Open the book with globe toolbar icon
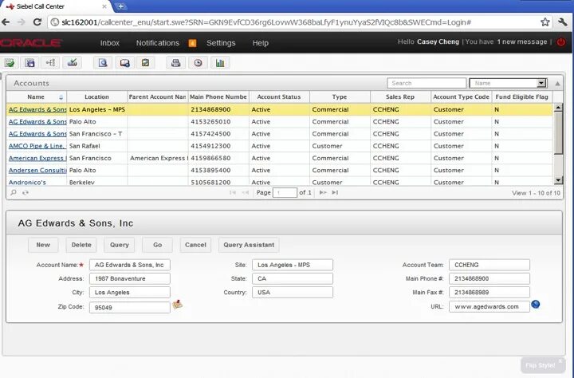 tap(124, 63)
